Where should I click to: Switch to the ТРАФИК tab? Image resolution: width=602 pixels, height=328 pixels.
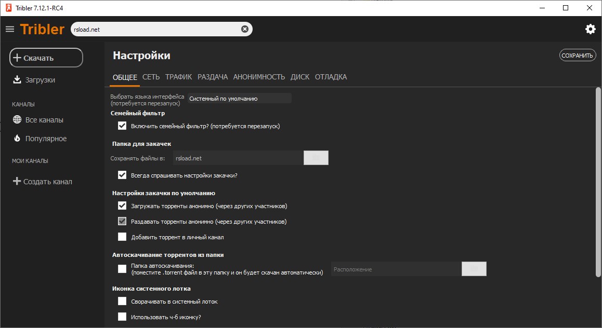(x=178, y=77)
